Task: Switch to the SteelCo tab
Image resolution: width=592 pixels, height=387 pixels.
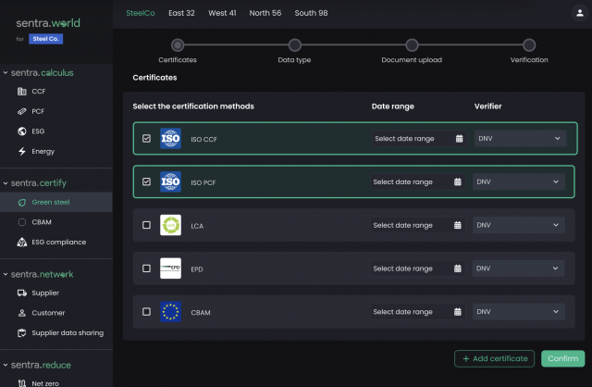Action: [141, 13]
